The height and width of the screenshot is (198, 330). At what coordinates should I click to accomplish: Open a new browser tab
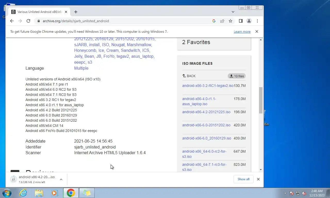[x=76, y=12]
